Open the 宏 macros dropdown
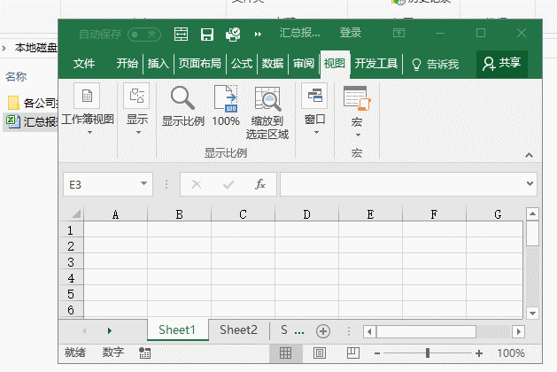Screen dimensions: 557x372 [x=357, y=112]
